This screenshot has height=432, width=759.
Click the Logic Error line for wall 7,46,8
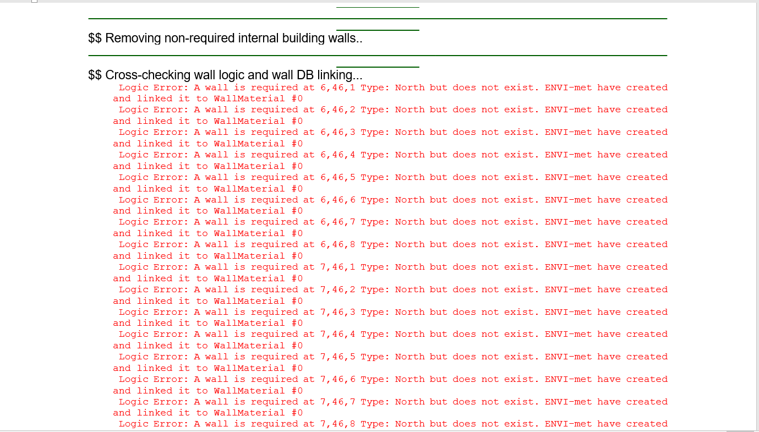point(393,424)
